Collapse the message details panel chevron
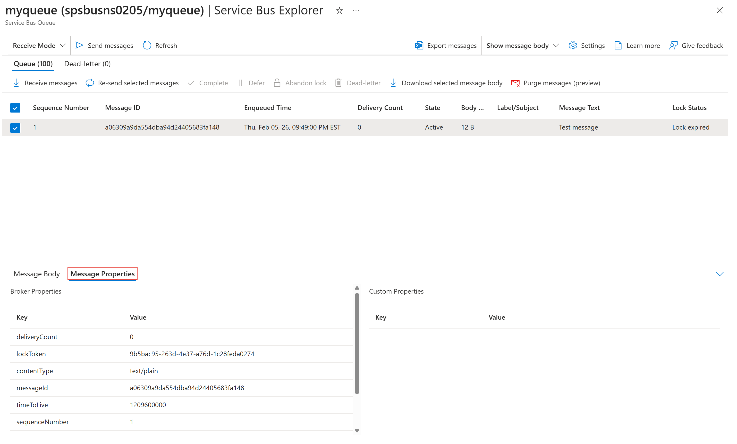The image size is (737, 444). pos(720,274)
